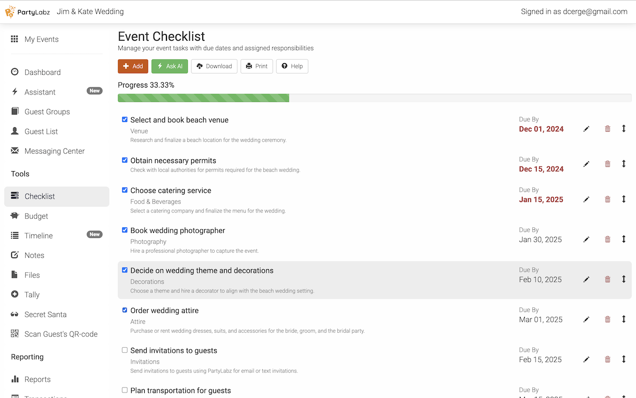
Task: Edit the Order wedding attire task
Action: pos(586,319)
